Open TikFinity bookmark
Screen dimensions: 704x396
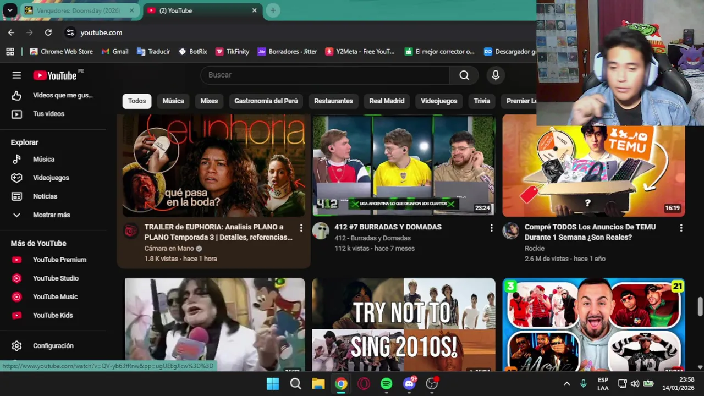click(x=232, y=51)
